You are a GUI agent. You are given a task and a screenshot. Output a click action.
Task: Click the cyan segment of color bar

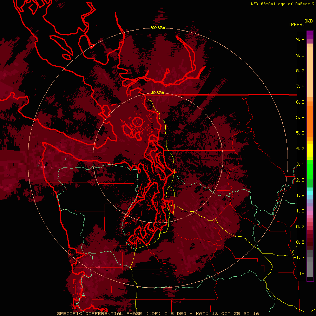click(x=310, y=193)
